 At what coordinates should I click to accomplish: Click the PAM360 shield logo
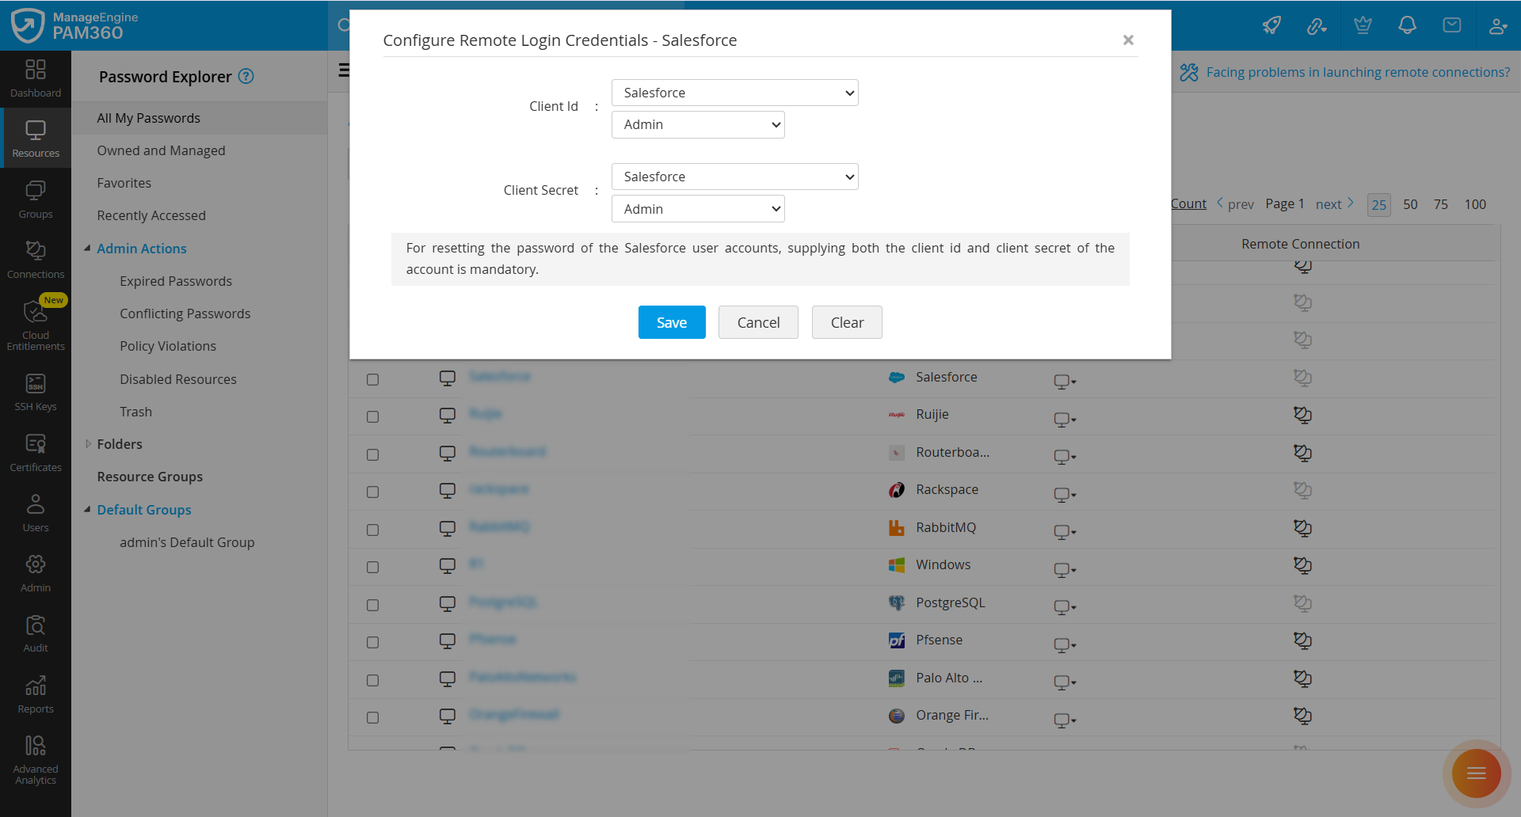point(28,25)
